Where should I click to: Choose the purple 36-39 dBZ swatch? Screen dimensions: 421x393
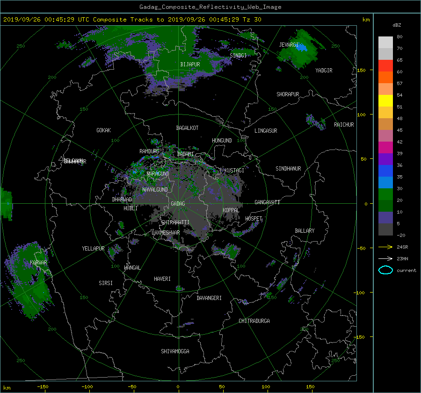(x=385, y=159)
